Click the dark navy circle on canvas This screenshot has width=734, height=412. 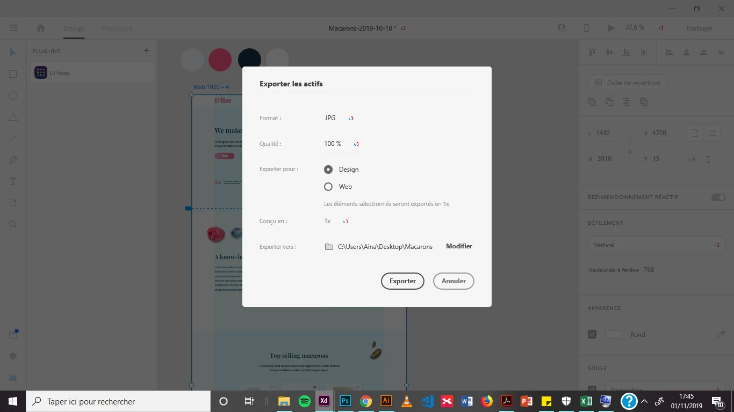[x=249, y=60]
